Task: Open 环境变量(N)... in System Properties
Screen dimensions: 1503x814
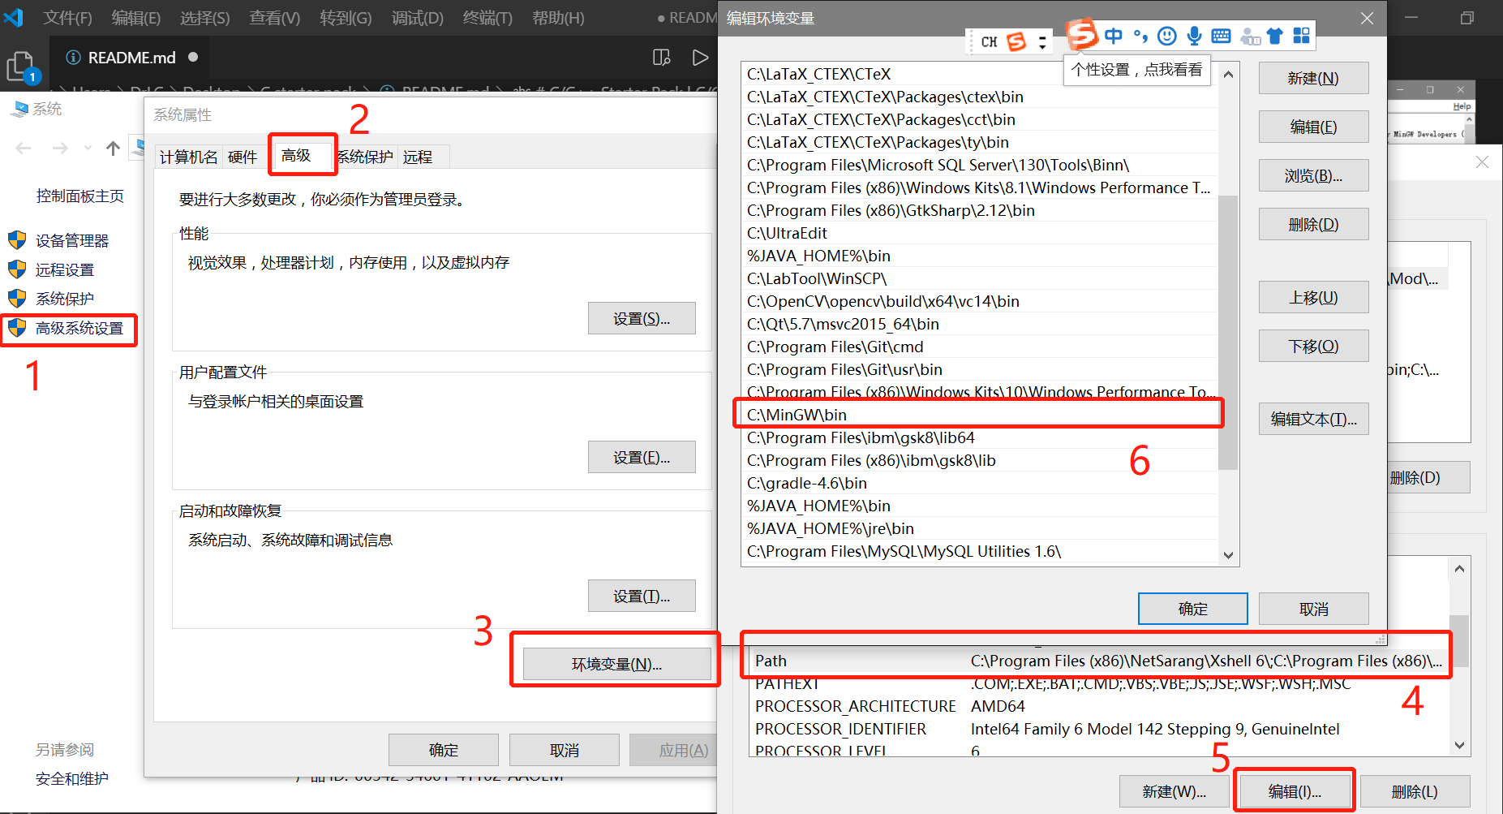Action: 616,664
